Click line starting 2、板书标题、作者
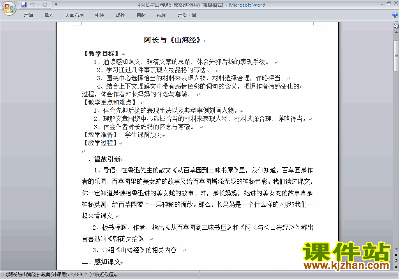This screenshot has width=399, height=280. (203, 227)
